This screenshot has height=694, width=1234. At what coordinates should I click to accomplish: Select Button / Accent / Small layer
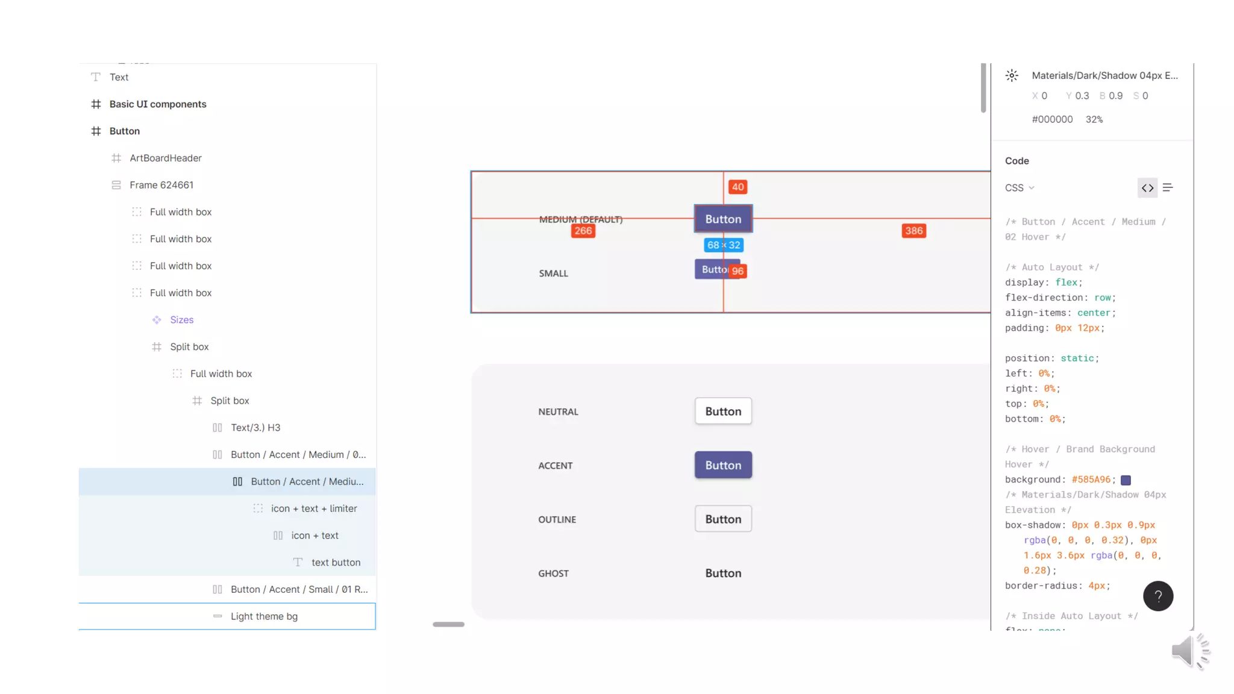(x=299, y=589)
